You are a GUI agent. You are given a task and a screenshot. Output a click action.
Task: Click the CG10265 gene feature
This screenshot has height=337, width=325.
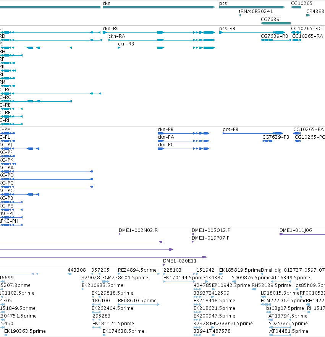[x=296, y=7]
